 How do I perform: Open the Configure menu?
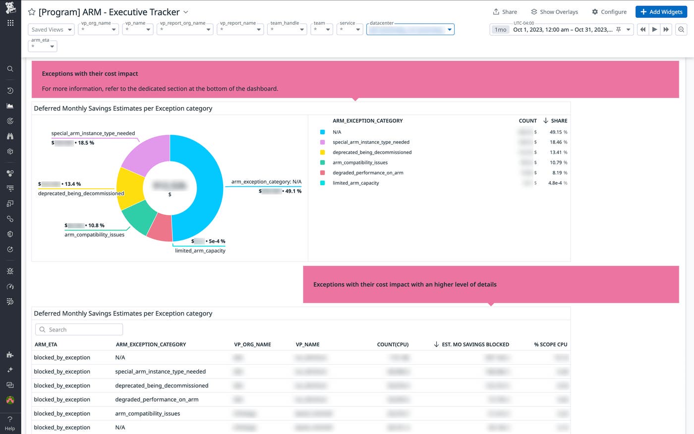(x=609, y=11)
